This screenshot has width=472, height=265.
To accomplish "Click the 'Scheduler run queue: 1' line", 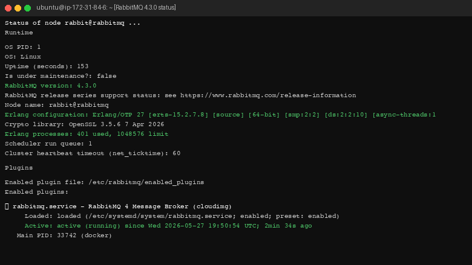I will tap(48, 144).
